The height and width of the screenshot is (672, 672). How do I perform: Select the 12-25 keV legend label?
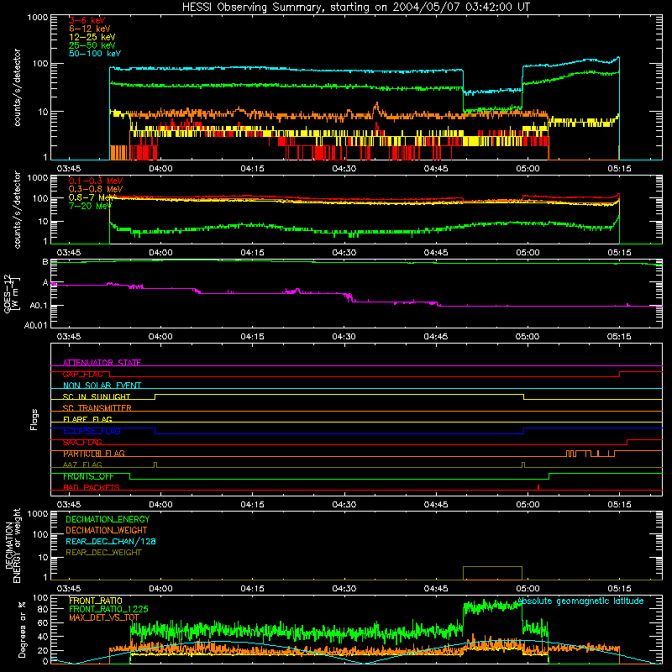click(92, 37)
